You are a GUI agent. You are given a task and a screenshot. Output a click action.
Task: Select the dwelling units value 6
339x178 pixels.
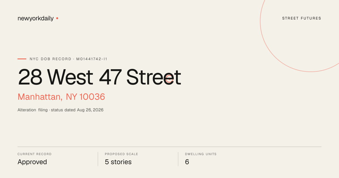[187, 162]
